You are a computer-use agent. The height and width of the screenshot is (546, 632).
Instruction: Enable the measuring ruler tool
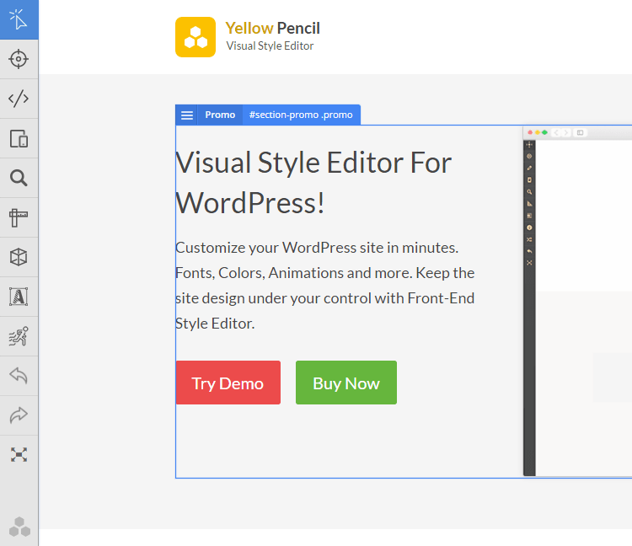click(x=19, y=217)
